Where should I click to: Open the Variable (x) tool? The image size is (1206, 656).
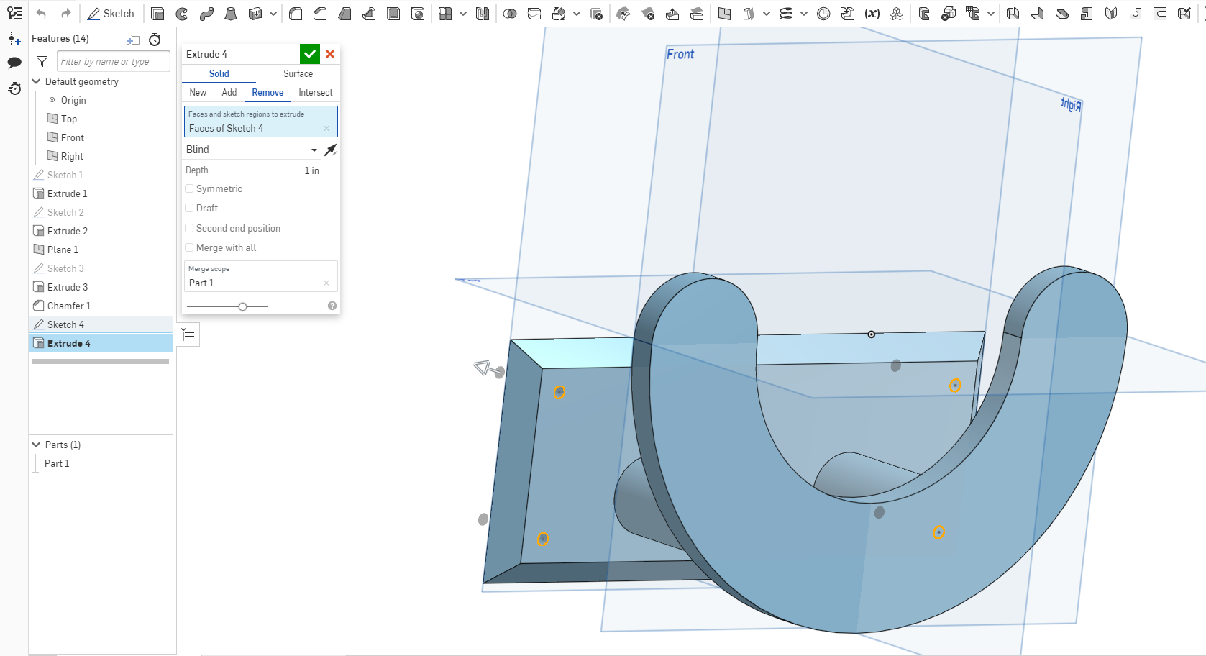click(x=872, y=14)
